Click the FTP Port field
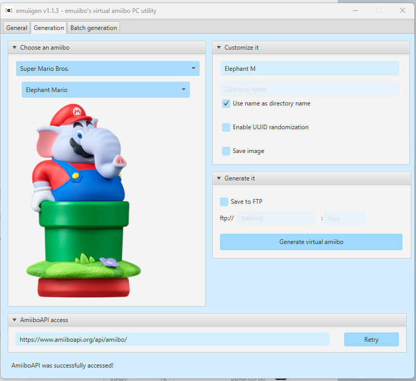Screen dimensions: 416x381 click(x=345, y=218)
